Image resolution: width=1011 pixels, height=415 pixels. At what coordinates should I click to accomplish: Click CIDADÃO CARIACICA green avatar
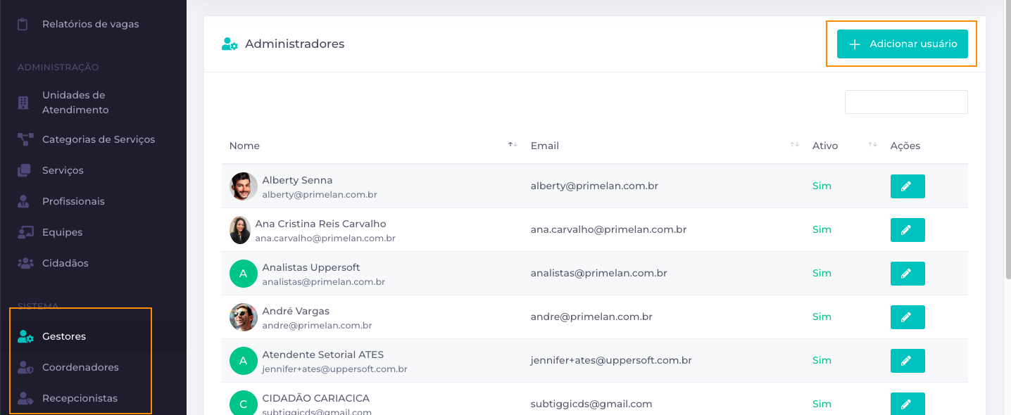244,404
